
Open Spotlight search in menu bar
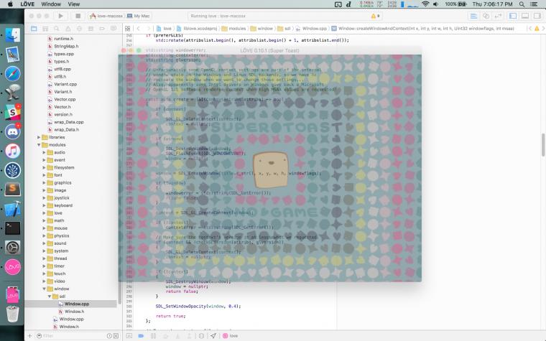[522, 4]
